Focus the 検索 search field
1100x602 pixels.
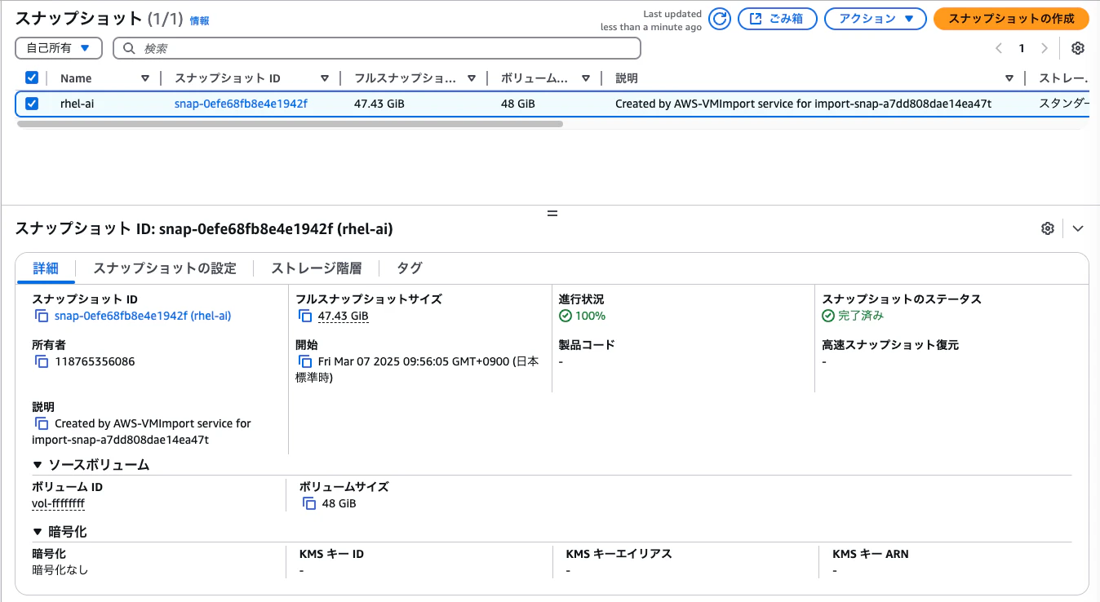click(x=377, y=48)
